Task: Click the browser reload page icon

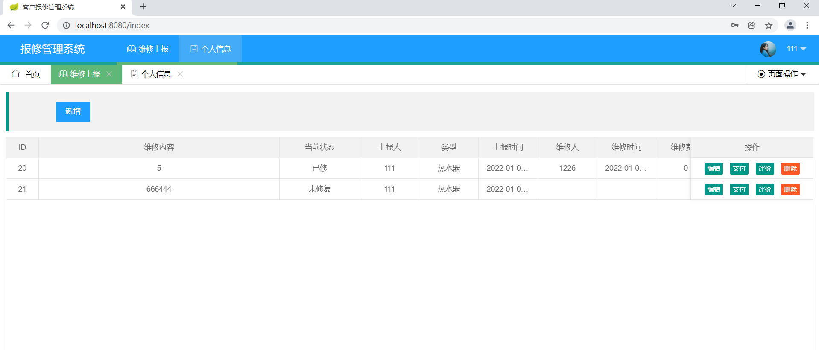Action: pyautogui.click(x=45, y=25)
